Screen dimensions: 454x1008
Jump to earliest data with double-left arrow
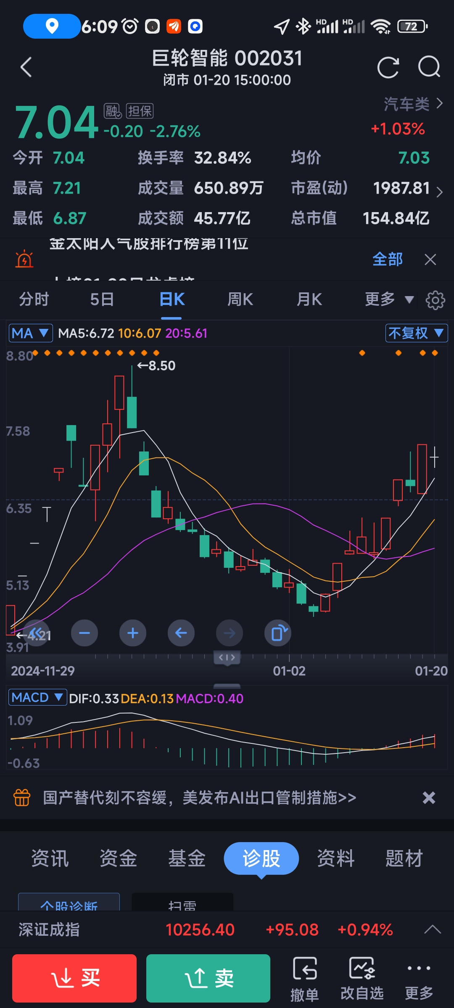[x=36, y=633]
